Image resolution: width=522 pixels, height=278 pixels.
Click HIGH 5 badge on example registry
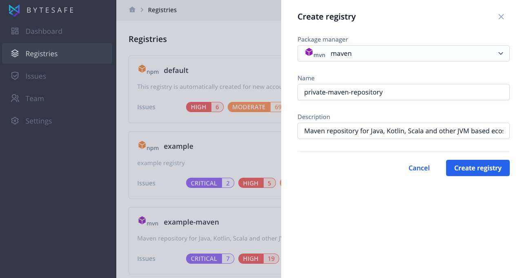point(257,183)
